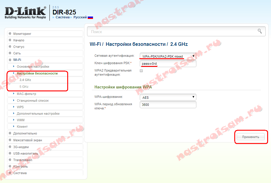
Task: Click the round bullet icon beside Статус
Action: click(10, 47)
